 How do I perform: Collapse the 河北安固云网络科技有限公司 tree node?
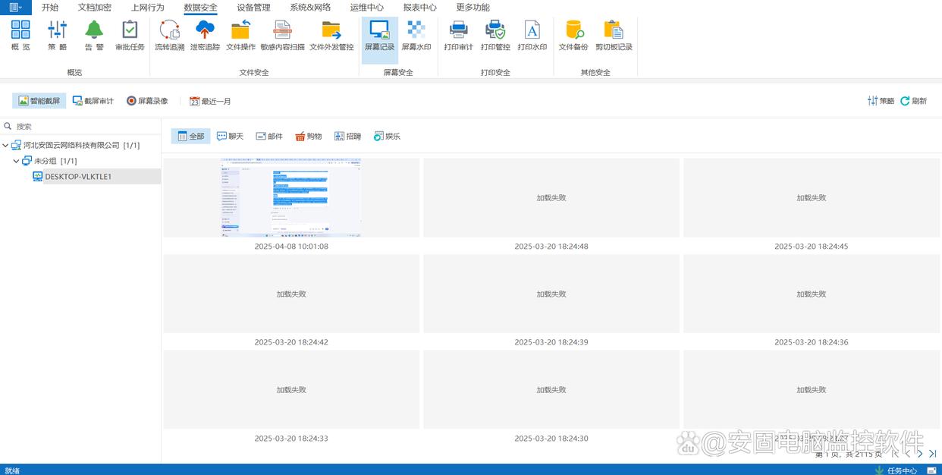point(6,145)
